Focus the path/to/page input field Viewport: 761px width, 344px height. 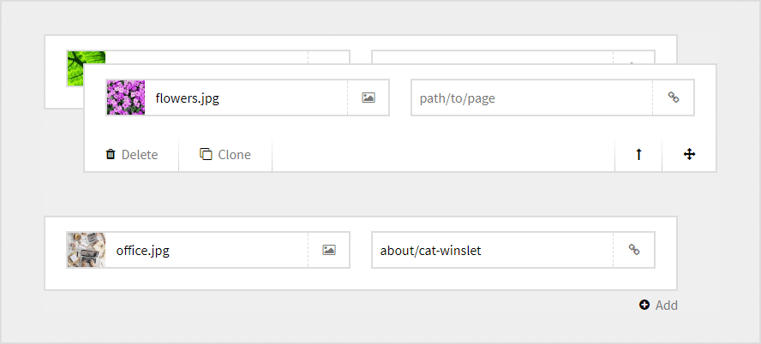531,98
